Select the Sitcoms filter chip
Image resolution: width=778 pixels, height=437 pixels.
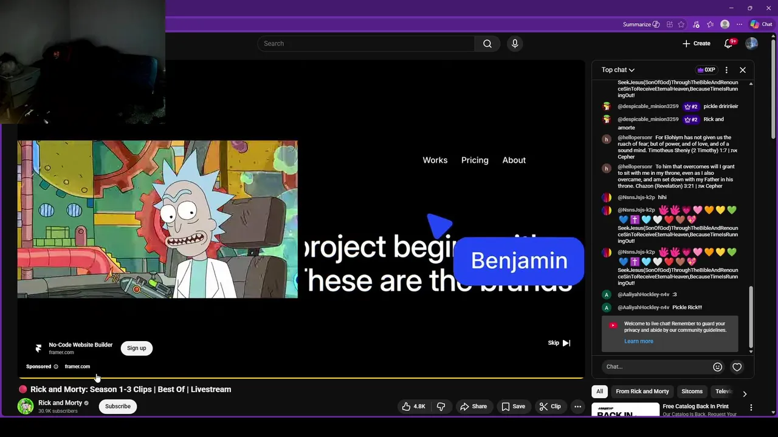point(692,391)
